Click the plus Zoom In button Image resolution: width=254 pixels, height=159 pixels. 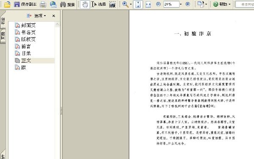pos(188,4)
